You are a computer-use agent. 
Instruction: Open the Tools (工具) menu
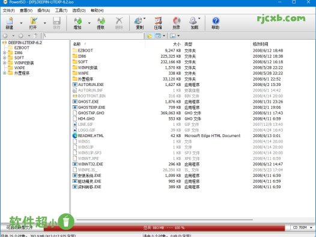point(61,10)
